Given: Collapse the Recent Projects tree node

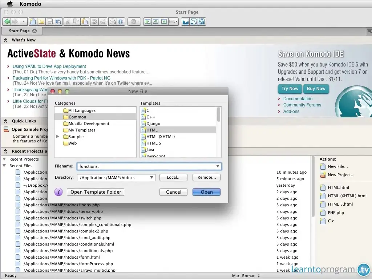Looking at the screenshot, I should click(4, 159).
